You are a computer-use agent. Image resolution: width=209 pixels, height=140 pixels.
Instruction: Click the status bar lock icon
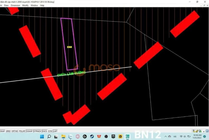point(197,131)
